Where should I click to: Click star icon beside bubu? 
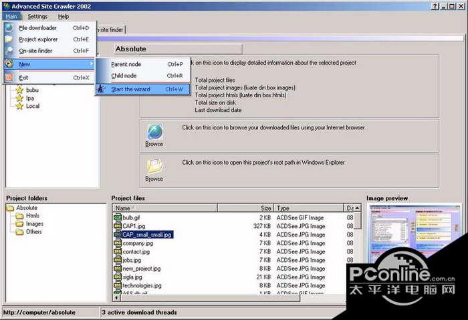(x=19, y=90)
